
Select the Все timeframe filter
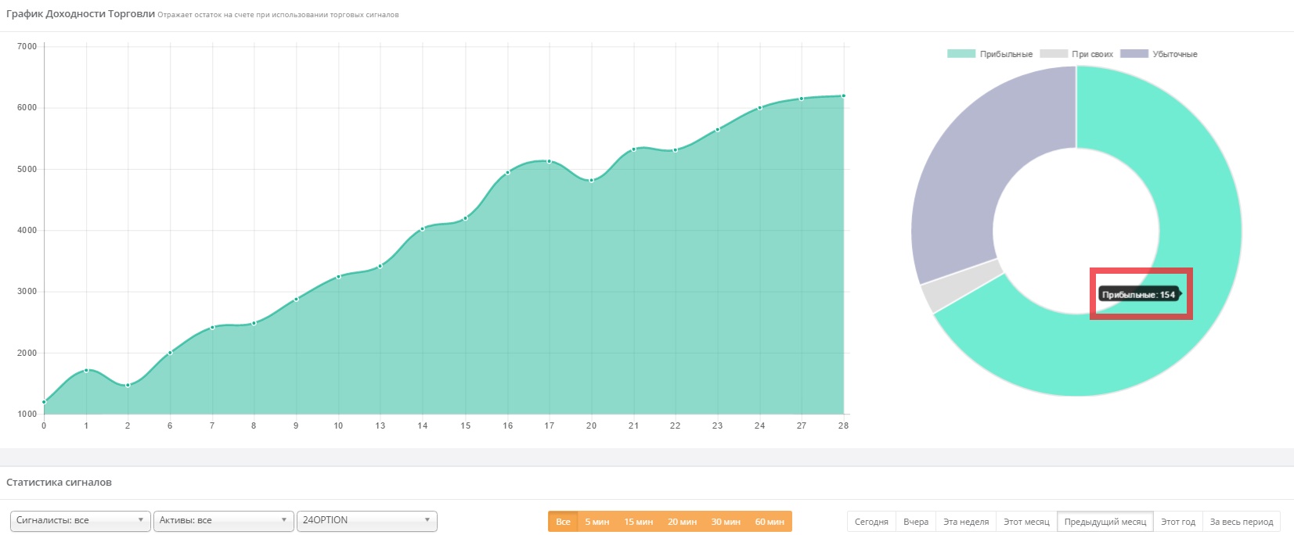[563, 522]
